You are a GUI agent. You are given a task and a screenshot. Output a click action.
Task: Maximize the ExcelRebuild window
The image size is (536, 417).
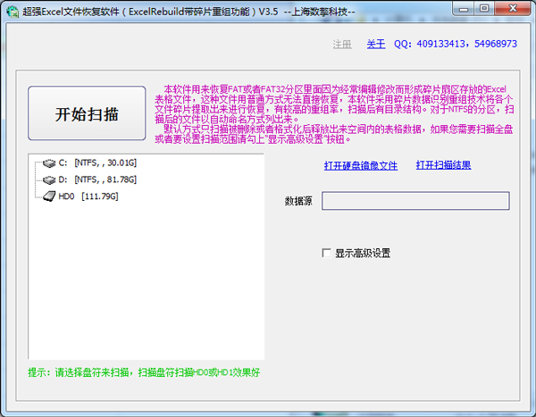[483, 9]
